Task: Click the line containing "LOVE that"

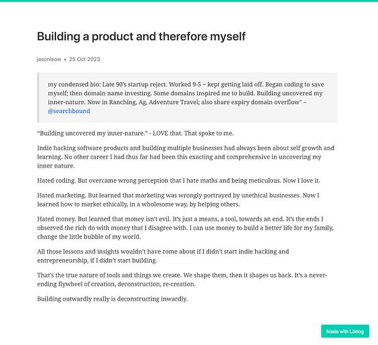Action: click(135, 133)
